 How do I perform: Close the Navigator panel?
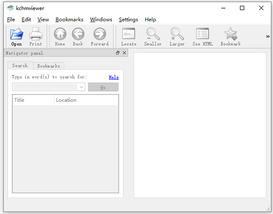(x=124, y=53)
